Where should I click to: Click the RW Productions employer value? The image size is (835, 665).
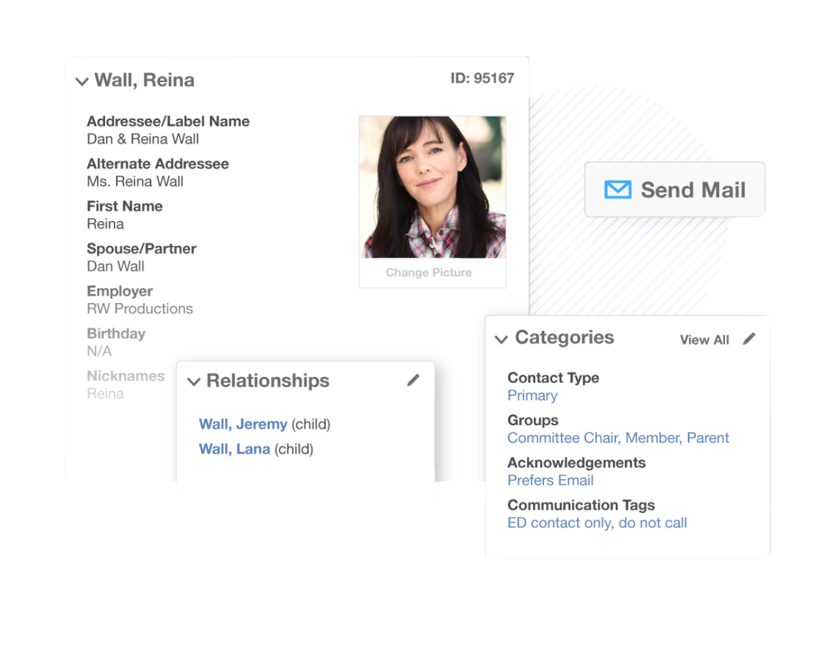point(140,309)
